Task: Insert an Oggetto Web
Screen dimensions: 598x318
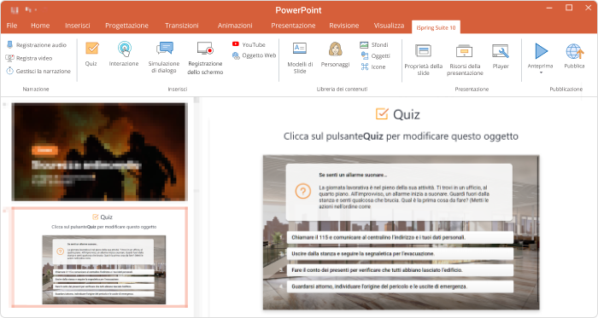Action: pyautogui.click(x=254, y=55)
